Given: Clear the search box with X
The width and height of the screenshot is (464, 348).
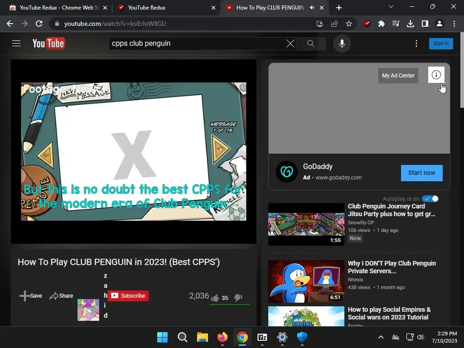Looking at the screenshot, I should pos(290,43).
